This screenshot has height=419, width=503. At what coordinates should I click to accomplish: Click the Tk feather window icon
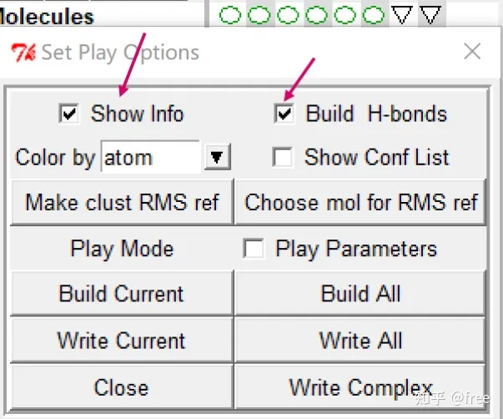click(x=23, y=53)
